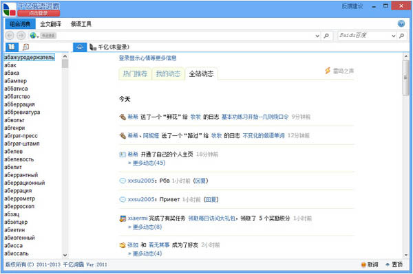This screenshot has height=274, width=413.
Task: Click the back navigation arrow icon
Action: [10, 35]
